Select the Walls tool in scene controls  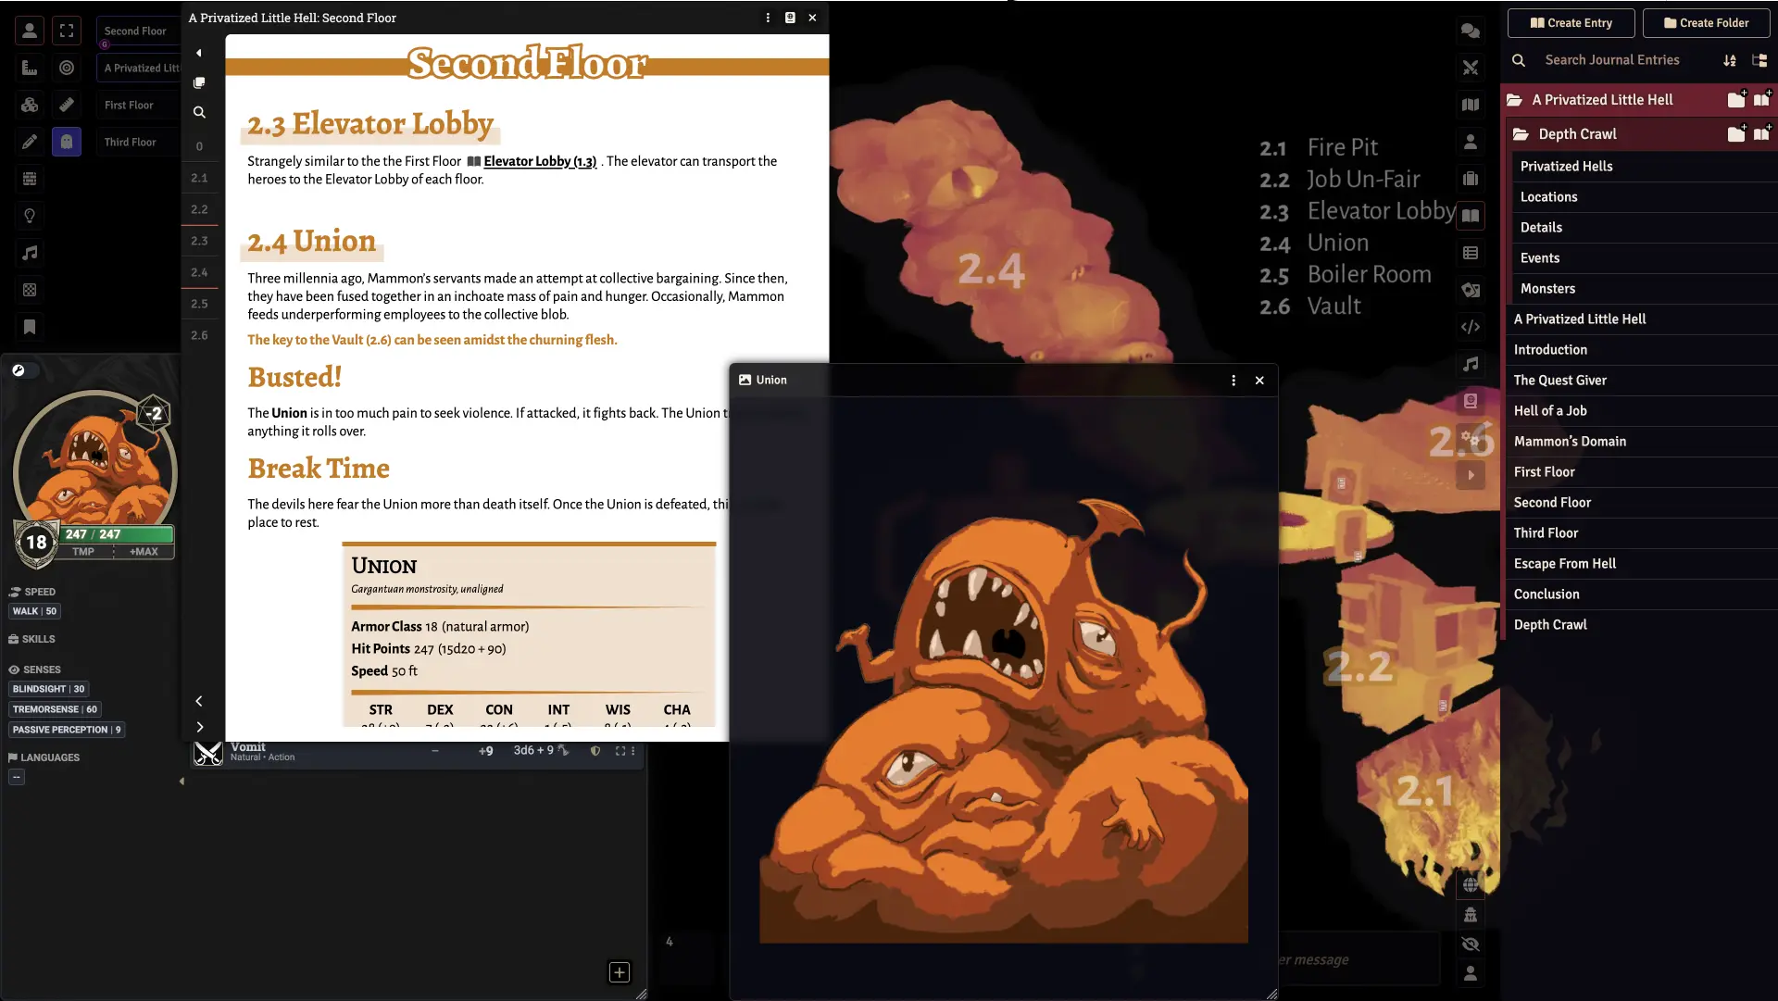pos(30,179)
